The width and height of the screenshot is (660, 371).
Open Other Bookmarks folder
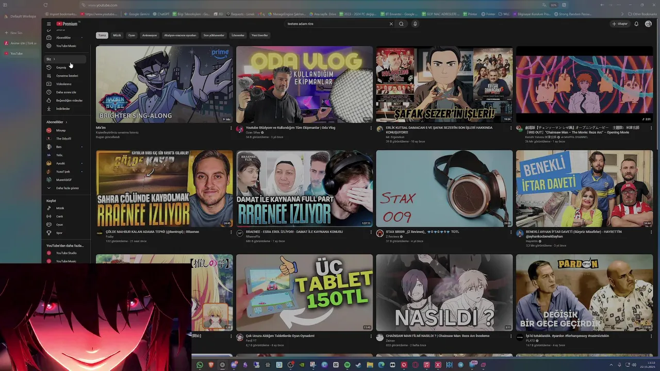(x=642, y=14)
